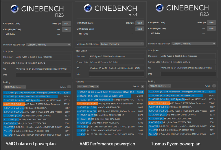Start the Multi Core test next to 9559 pts
Screen dimensions: 221x150
coord(66,23)
